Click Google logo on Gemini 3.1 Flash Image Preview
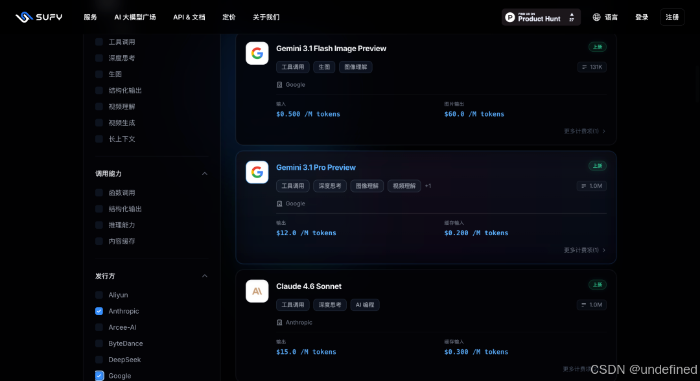The image size is (700, 381). coord(257,53)
